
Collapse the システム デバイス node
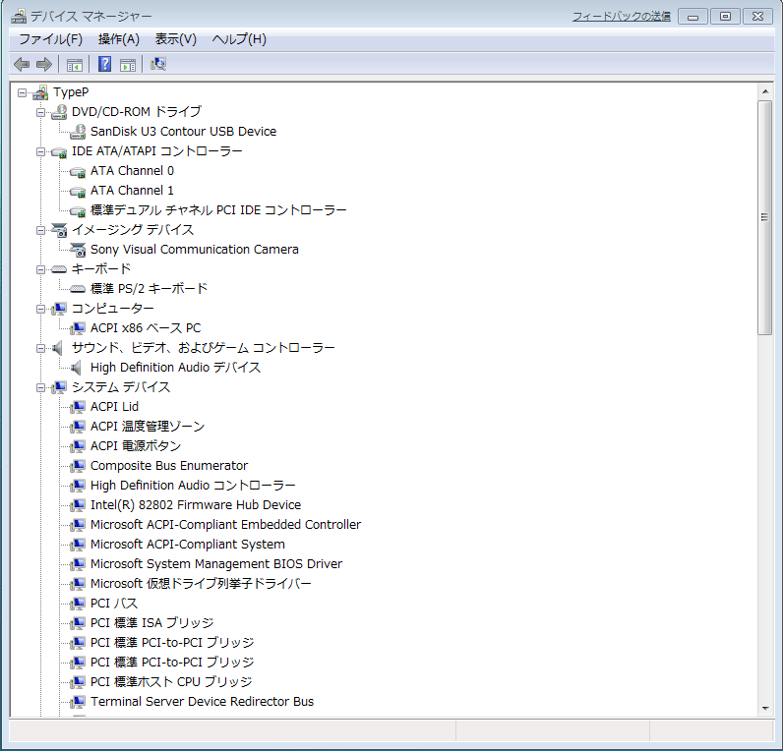40,387
